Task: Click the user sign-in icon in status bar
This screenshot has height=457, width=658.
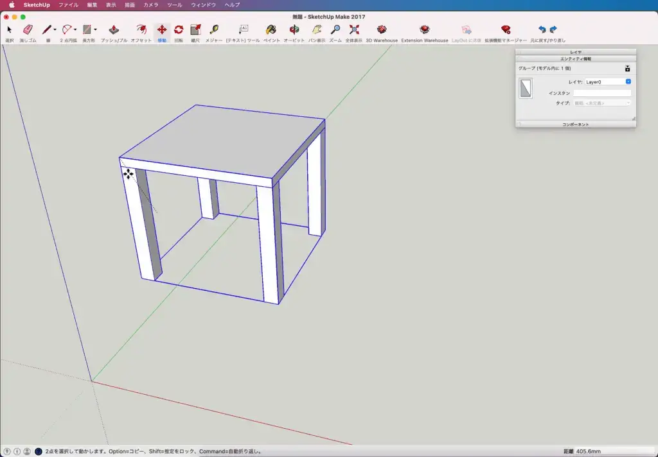Action: click(x=27, y=452)
